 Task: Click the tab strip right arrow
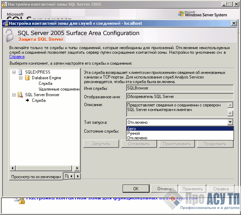(x=78, y=176)
